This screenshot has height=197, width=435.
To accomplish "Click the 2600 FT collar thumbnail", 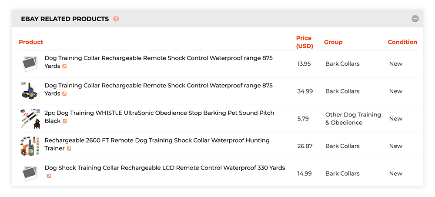I will click(30, 146).
